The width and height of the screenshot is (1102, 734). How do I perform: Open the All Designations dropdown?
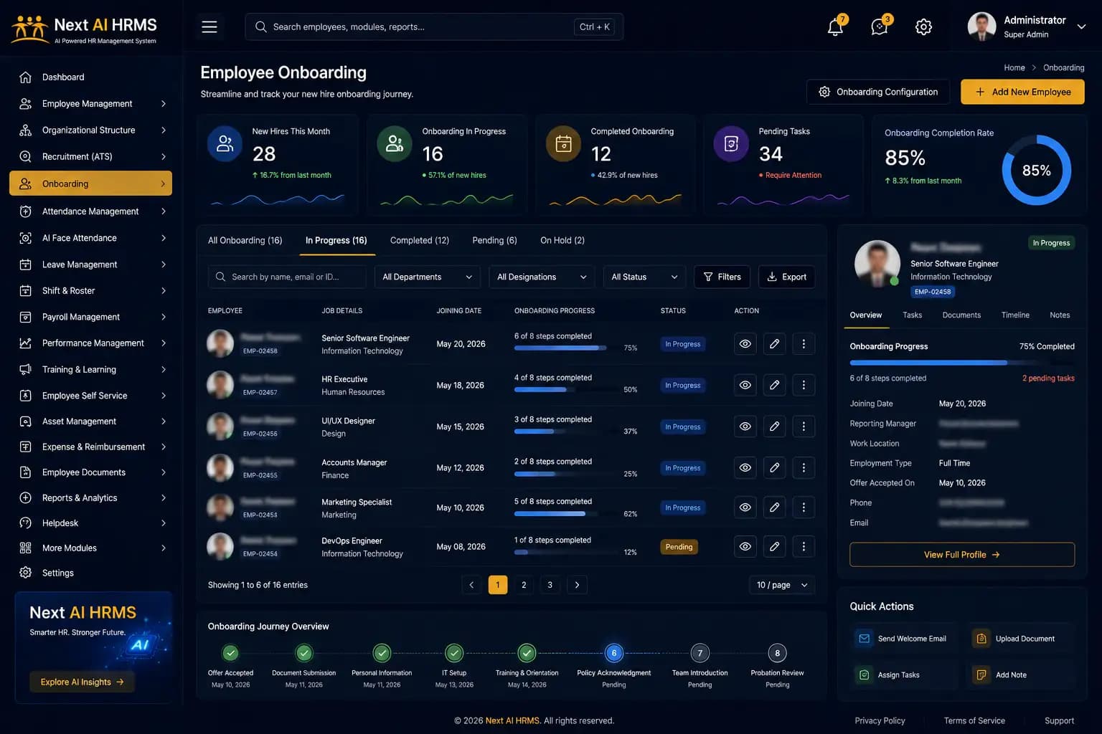click(x=542, y=277)
